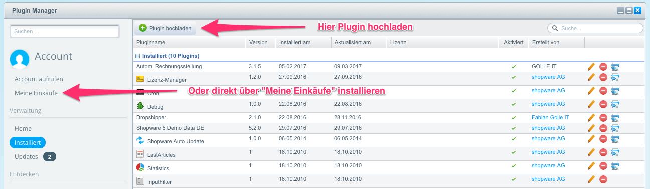
Task: Uninstall Autom. Rechnungsstellung with red minus icon
Action: pyautogui.click(x=603, y=66)
